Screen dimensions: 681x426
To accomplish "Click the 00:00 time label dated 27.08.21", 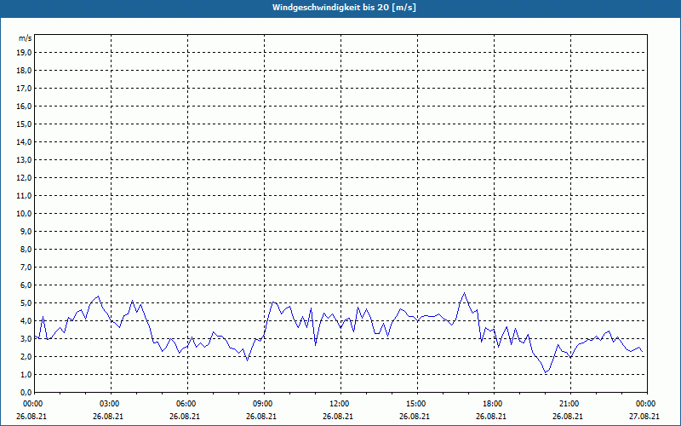I will click(x=647, y=404).
